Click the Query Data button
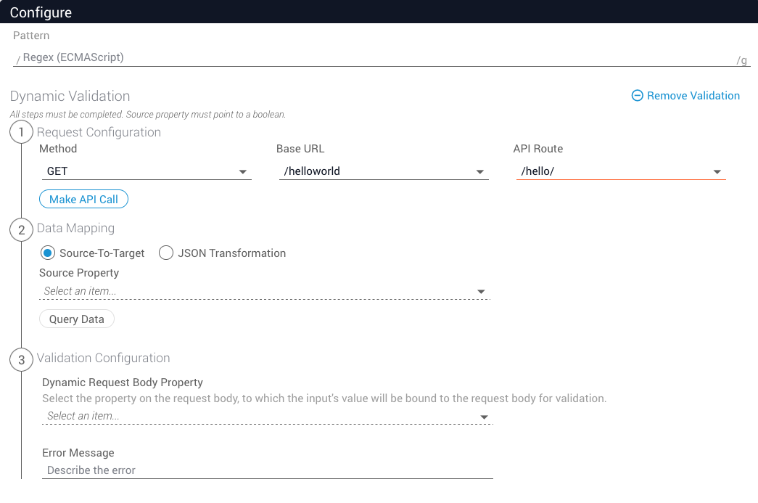The width and height of the screenshot is (758, 503). [77, 319]
